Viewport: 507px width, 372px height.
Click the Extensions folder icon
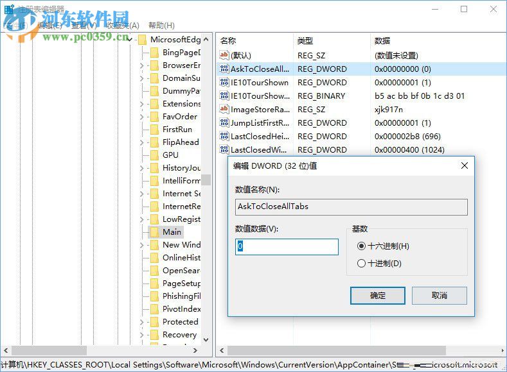coord(155,103)
